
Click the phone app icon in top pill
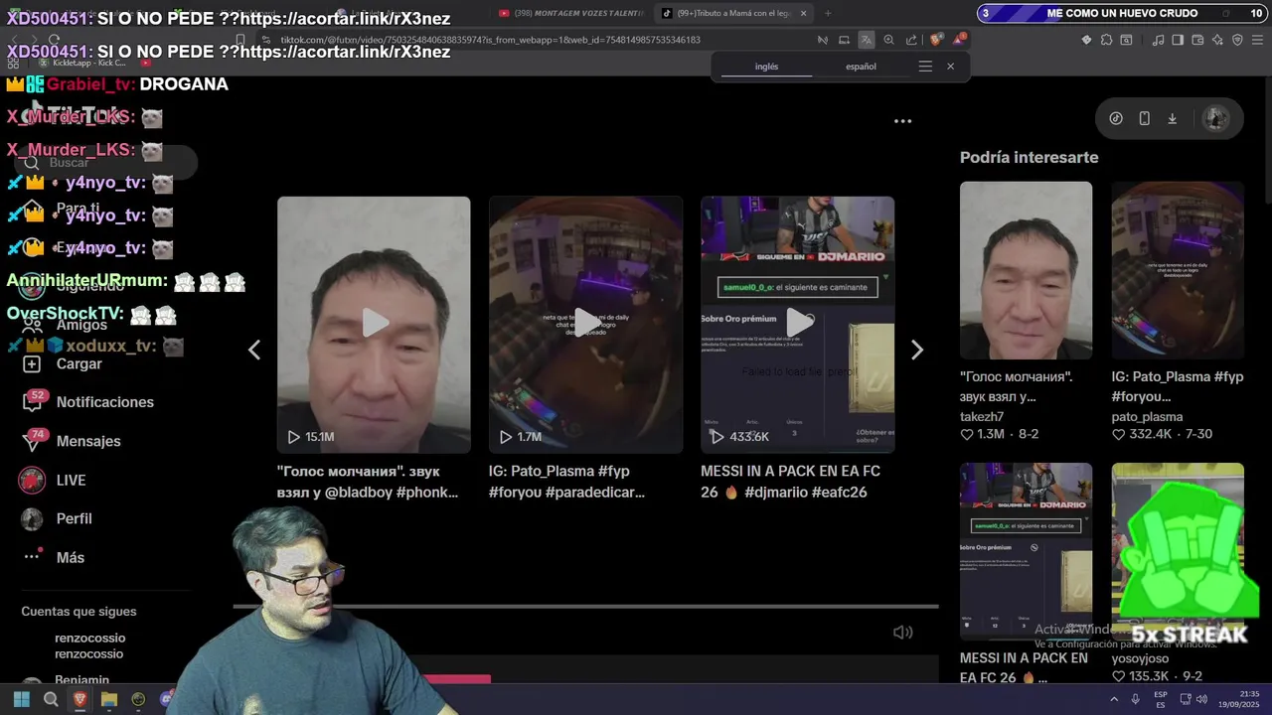1144,118
